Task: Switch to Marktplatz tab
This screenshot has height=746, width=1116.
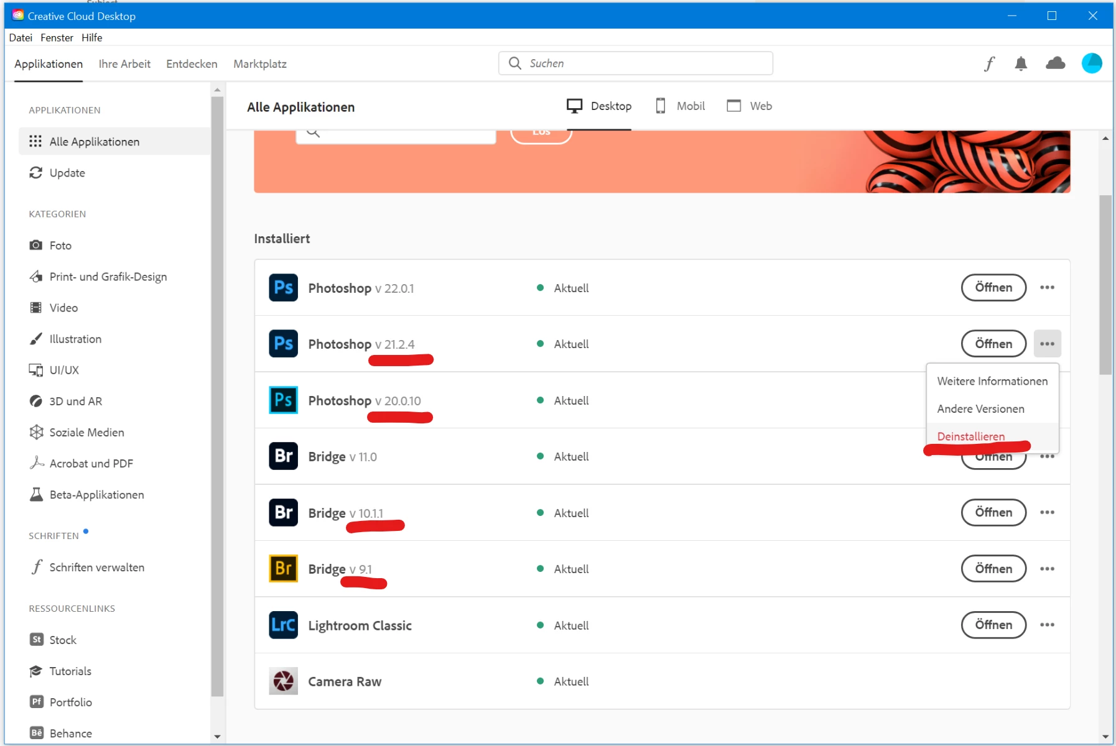Action: (260, 63)
